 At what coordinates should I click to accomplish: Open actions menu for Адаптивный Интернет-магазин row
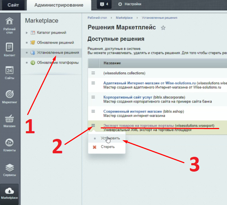[x=93, y=83]
